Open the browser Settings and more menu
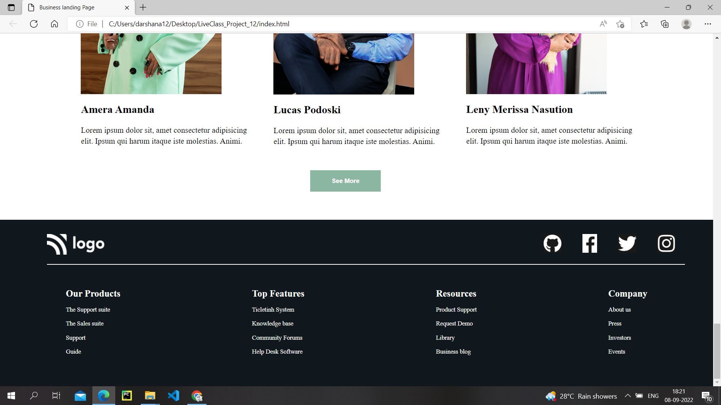Image resolution: width=721 pixels, height=405 pixels. [x=707, y=24]
